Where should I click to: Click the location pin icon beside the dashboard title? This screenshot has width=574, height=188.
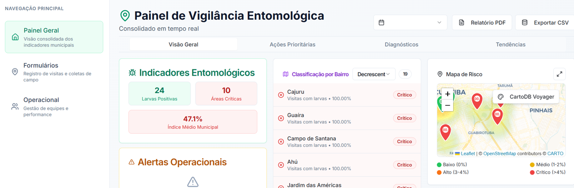click(125, 16)
